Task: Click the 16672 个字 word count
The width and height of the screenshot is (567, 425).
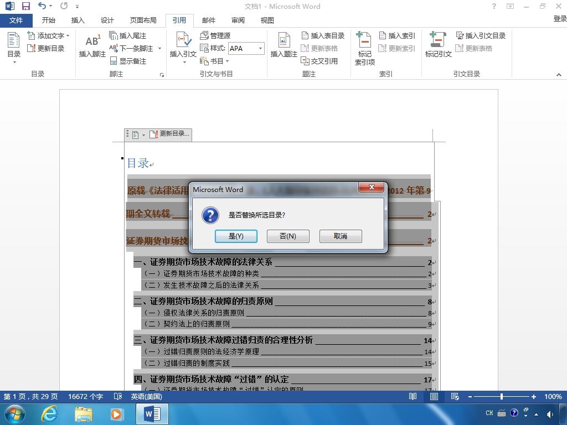Action: click(x=85, y=396)
